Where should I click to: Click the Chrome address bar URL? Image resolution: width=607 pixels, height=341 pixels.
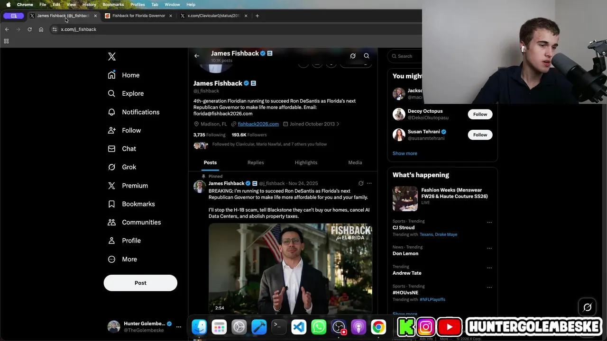point(79,29)
